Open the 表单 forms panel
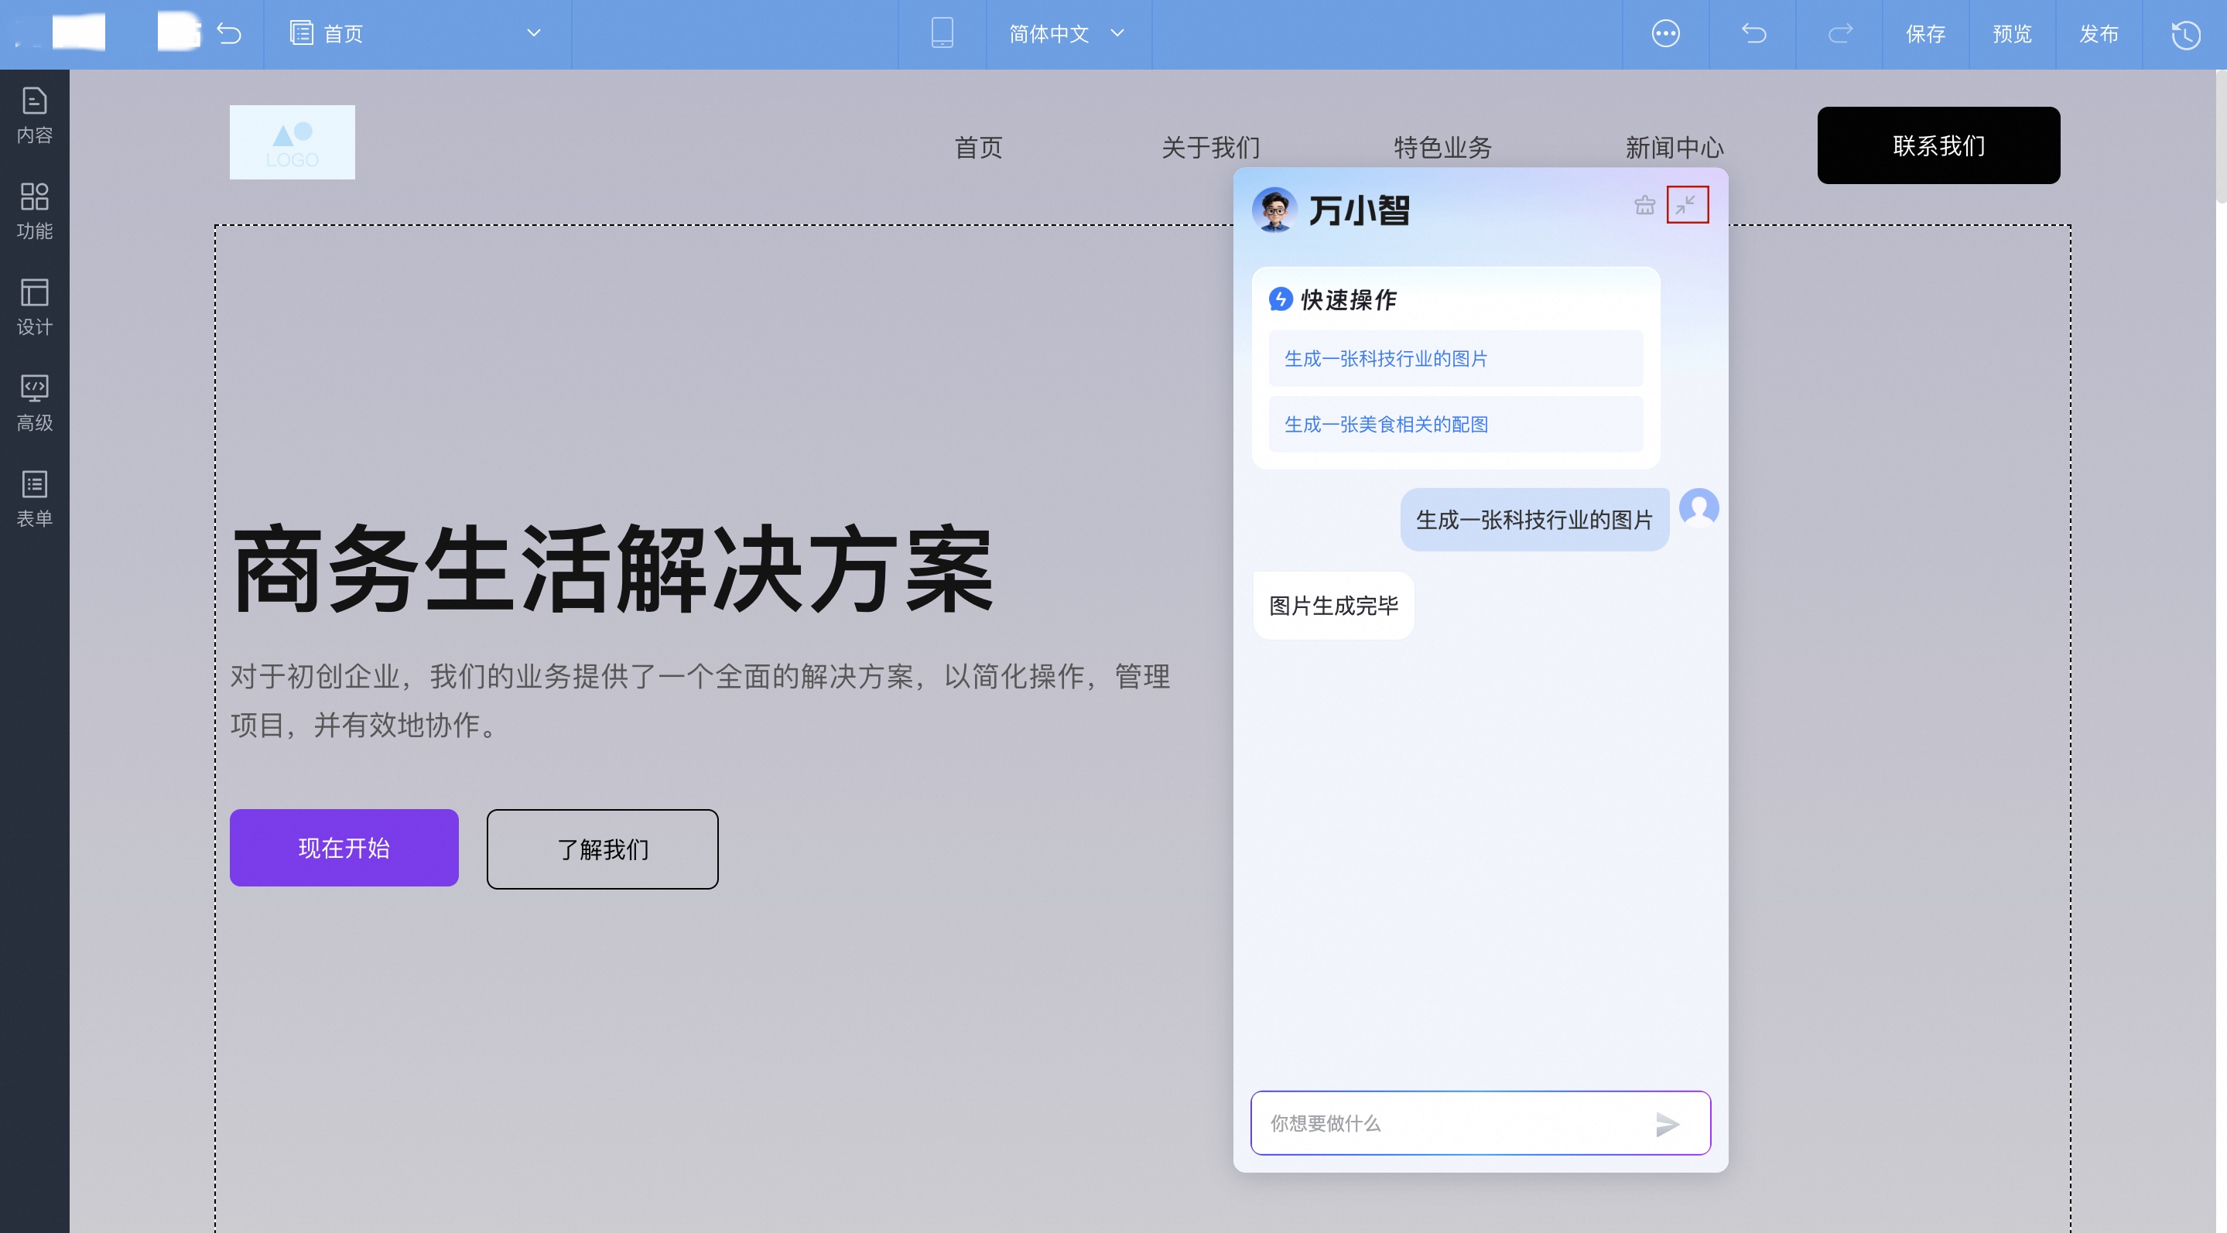 [x=35, y=499]
